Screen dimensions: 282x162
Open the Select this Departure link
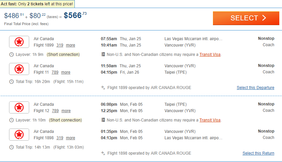[255, 88]
